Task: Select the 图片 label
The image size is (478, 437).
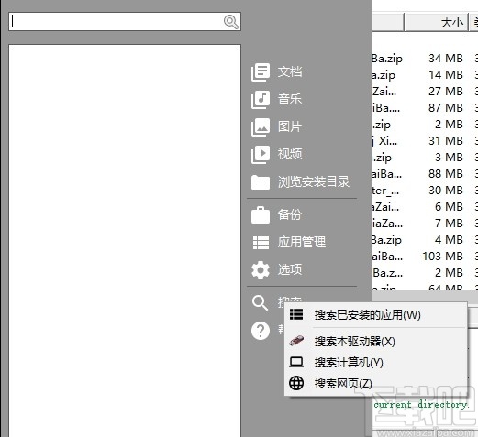Action: point(290,127)
